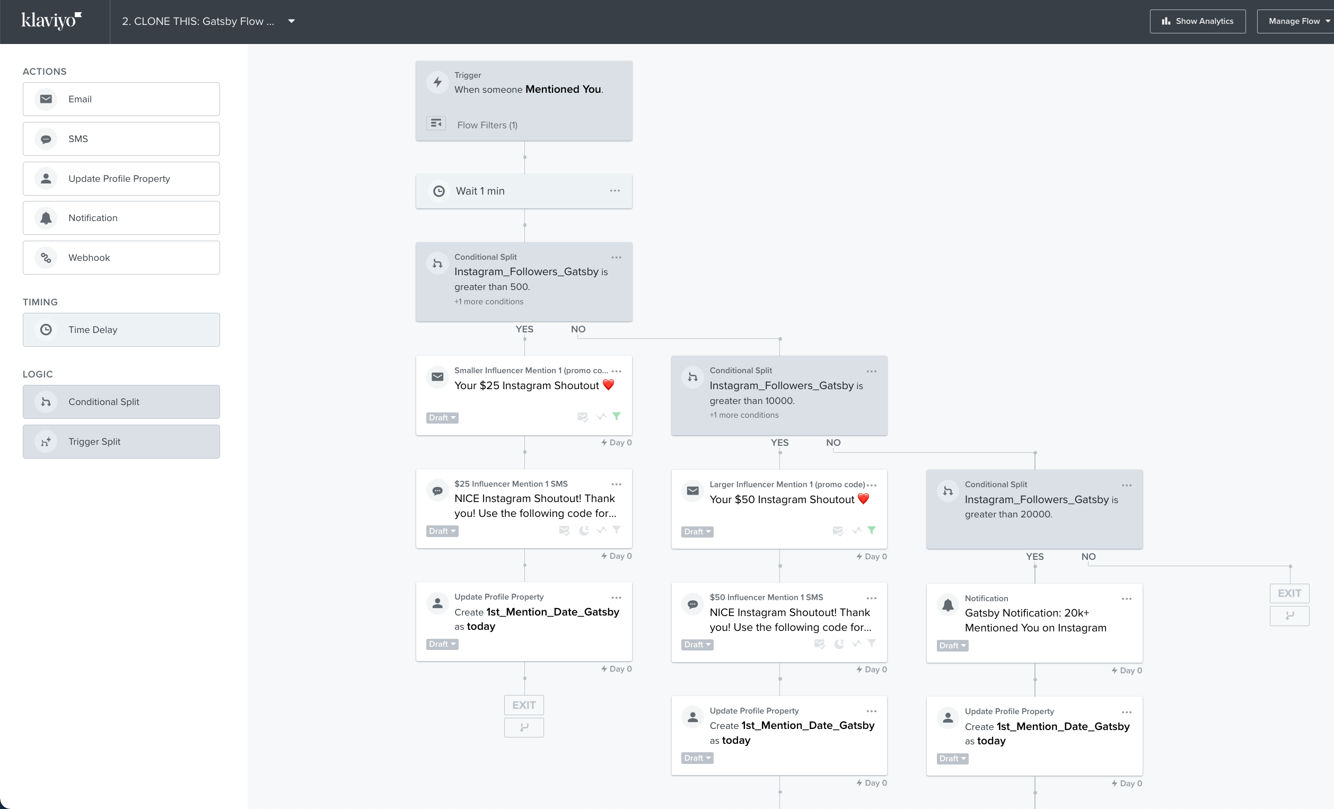Click the Trigger Split icon in Logic
The width and height of the screenshot is (1334, 809).
tap(46, 442)
